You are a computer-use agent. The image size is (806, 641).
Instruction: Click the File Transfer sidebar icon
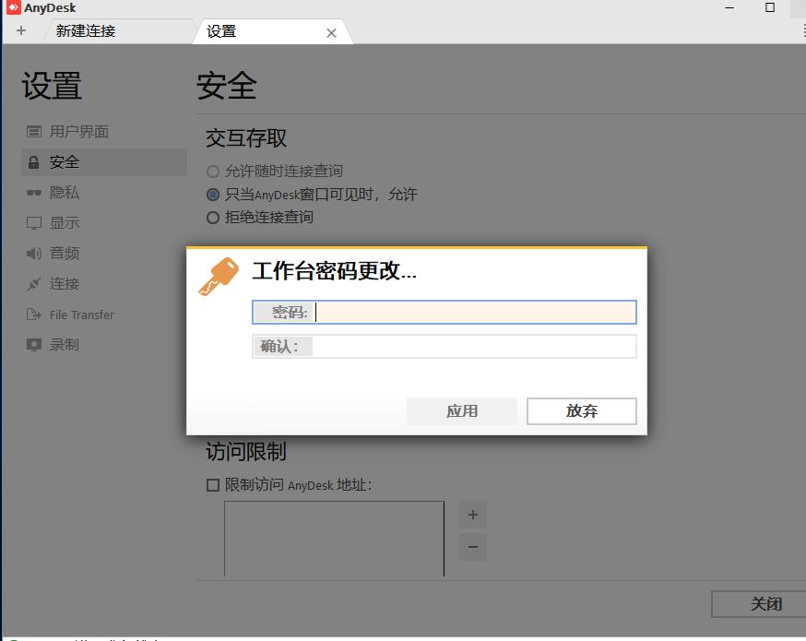pos(34,315)
